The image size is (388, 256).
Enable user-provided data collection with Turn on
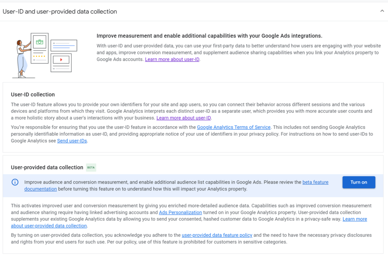358,182
